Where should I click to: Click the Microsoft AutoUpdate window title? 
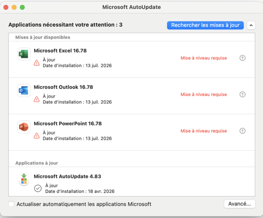pyautogui.click(x=131, y=7)
